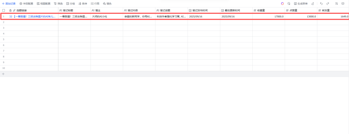Open 视图配置 view configuration
Screen dimensions: 349x134
pos(44,4)
